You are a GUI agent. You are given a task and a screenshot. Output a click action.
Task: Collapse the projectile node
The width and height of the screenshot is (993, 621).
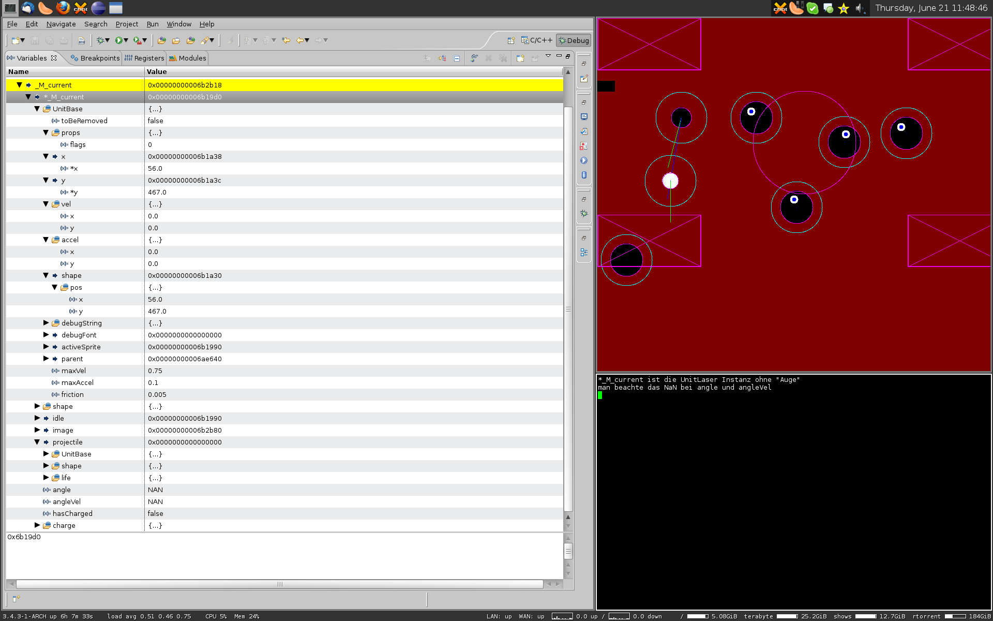37,442
